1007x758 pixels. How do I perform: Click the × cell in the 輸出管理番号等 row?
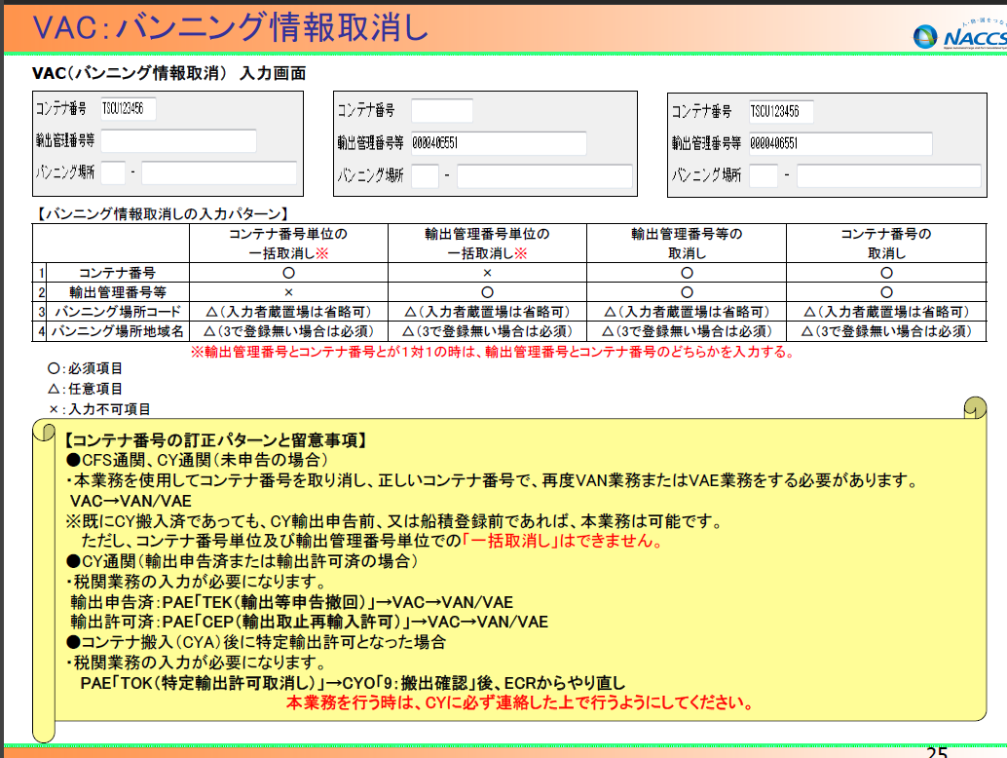click(x=288, y=292)
